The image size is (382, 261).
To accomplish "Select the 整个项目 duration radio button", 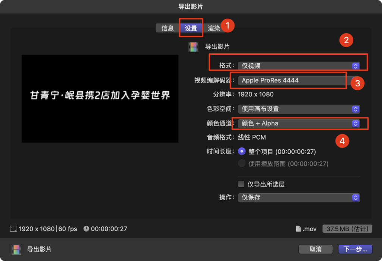I will 242,152.
